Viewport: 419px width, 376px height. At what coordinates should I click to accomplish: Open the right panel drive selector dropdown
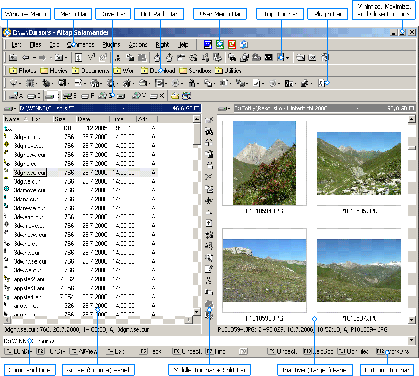tap(225, 109)
